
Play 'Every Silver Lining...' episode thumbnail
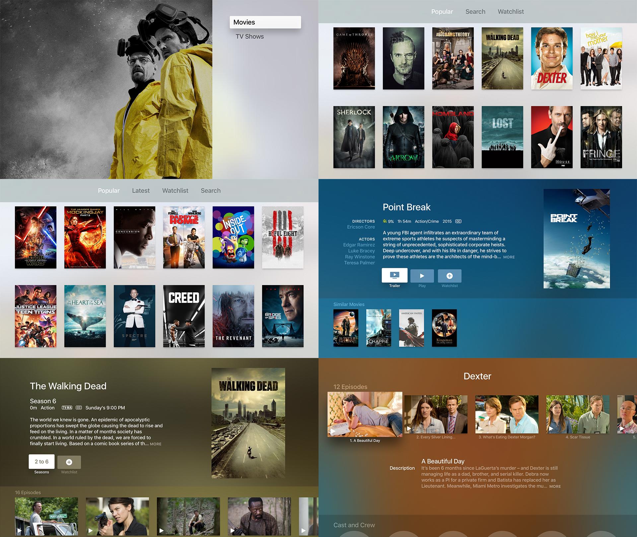tap(436, 414)
